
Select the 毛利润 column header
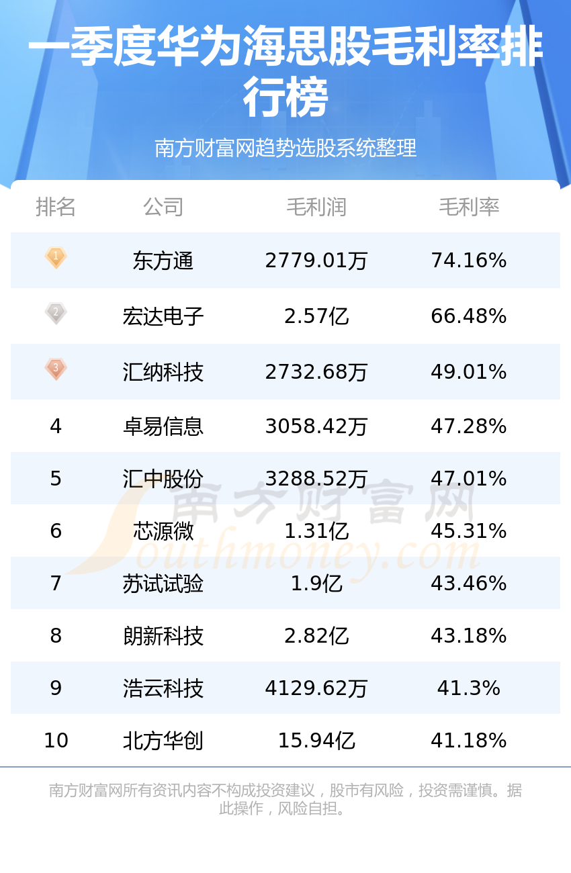click(x=316, y=207)
